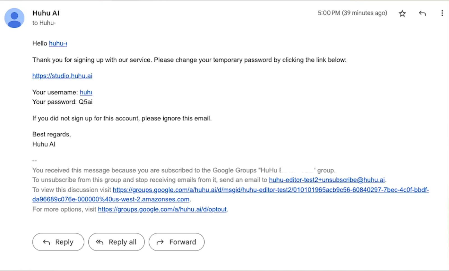The height and width of the screenshot is (271, 449).
Task: Click the Forward button
Action: tap(177, 242)
